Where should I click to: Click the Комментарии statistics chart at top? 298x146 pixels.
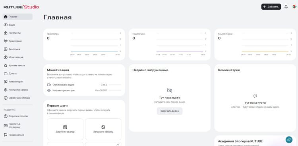point(267,44)
